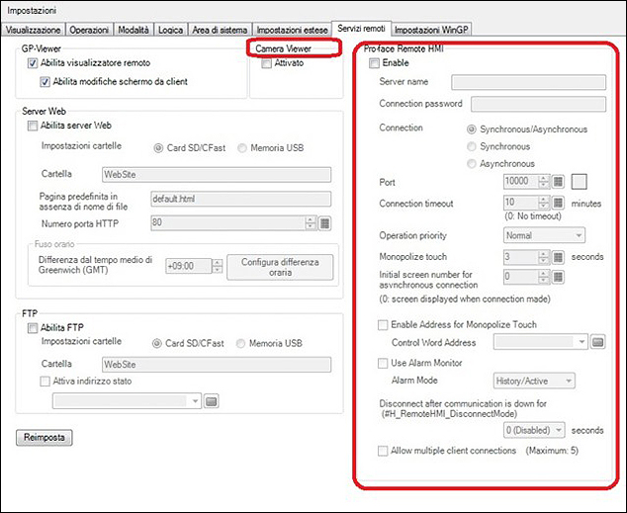627x513 pixels.
Task: Click Initial screen number stepper arrows
Action: click(x=543, y=277)
